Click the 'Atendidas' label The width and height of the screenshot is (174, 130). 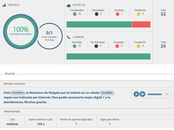[77, 42]
